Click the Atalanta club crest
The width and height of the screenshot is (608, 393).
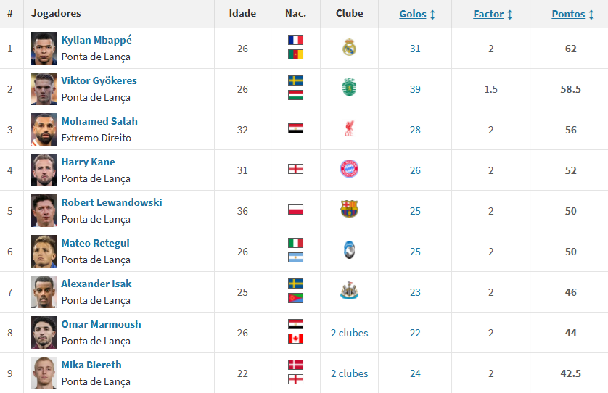[349, 251]
